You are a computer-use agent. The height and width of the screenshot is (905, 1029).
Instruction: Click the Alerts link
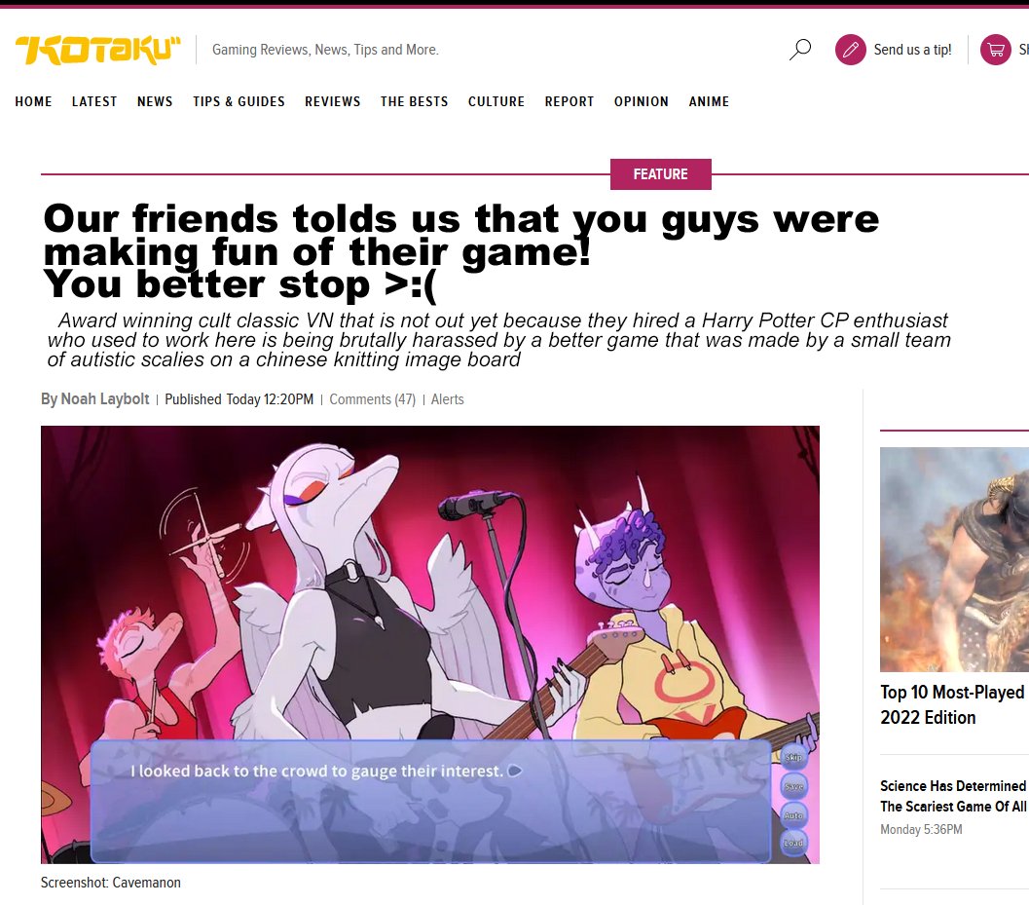pyautogui.click(x=448, y=399)
